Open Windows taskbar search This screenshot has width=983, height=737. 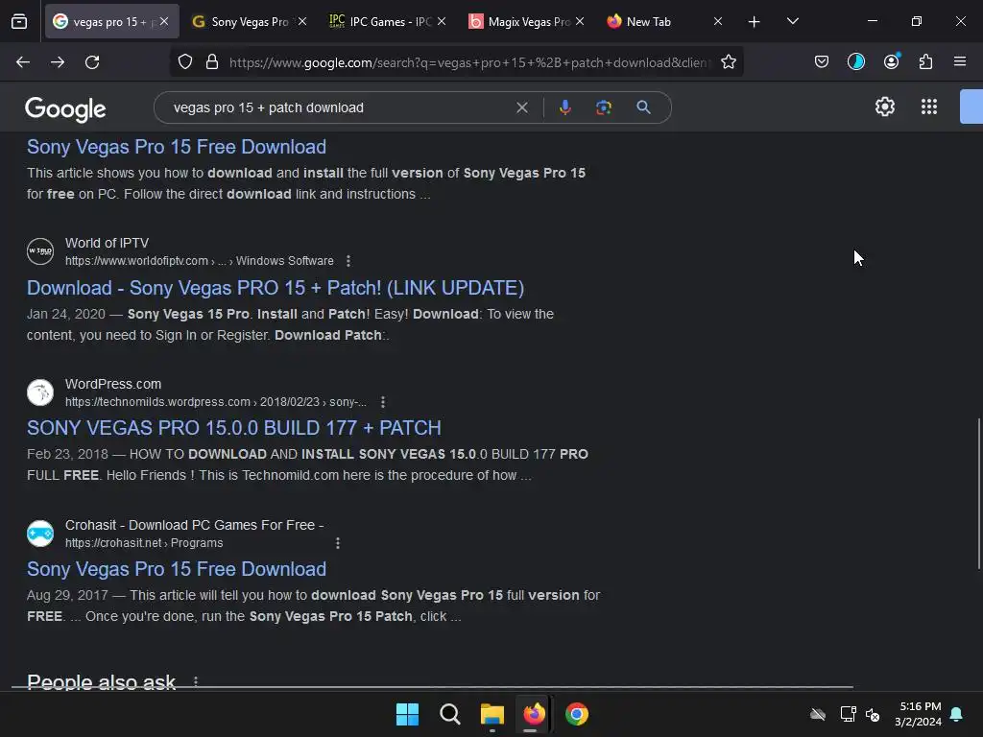coord(449,714)
